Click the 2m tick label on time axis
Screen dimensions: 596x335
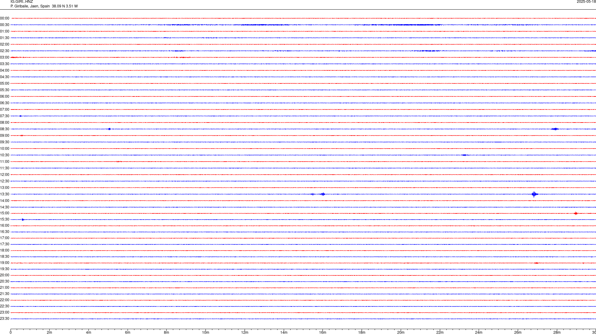point(50,333)
